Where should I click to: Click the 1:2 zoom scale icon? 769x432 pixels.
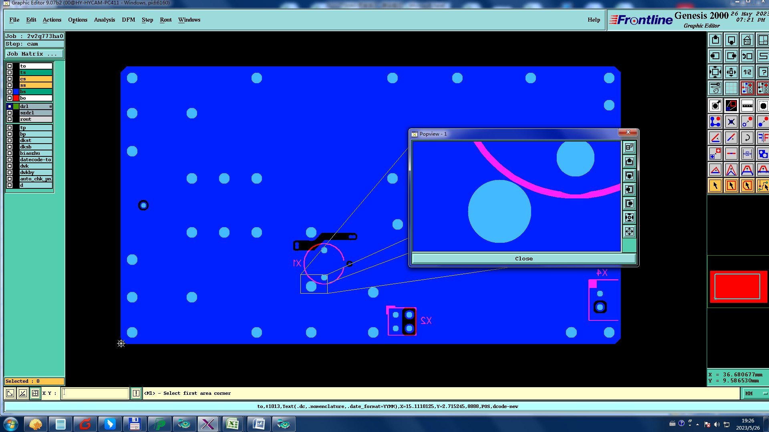747,72
